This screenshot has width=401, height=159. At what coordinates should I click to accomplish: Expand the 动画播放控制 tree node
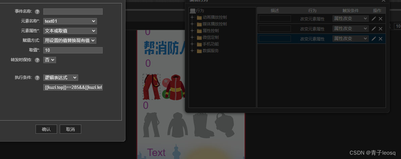coord(192,18)
